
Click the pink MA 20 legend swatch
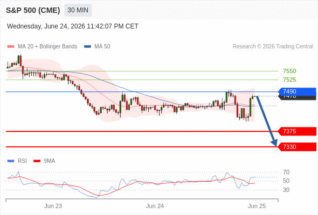pos(11,47)
